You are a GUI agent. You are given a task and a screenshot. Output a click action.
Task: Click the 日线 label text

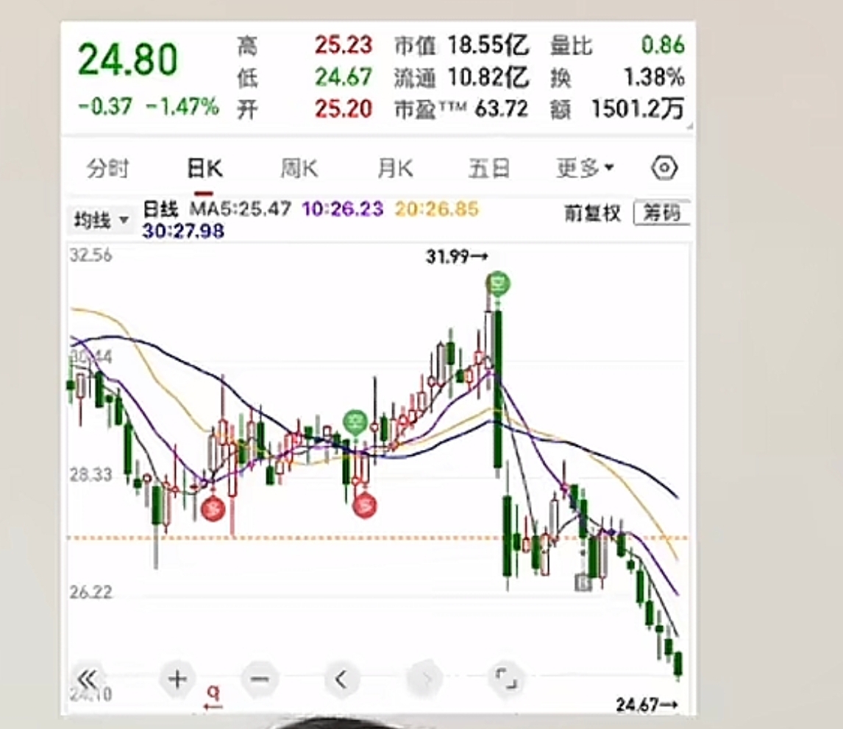160,208
